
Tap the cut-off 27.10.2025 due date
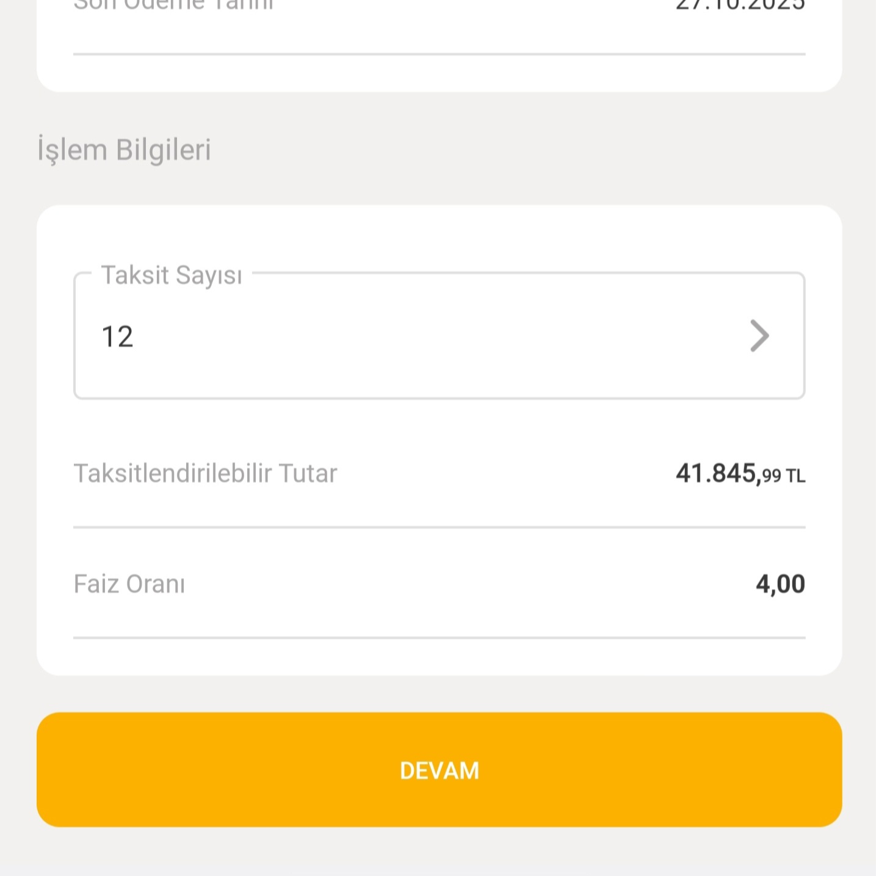[740, 5]
